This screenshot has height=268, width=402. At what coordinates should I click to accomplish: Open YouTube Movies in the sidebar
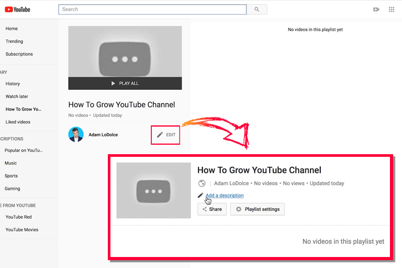22,230
